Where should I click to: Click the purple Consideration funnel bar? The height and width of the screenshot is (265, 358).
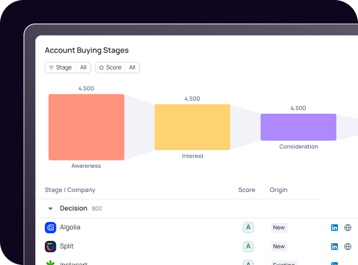[299, 127]
